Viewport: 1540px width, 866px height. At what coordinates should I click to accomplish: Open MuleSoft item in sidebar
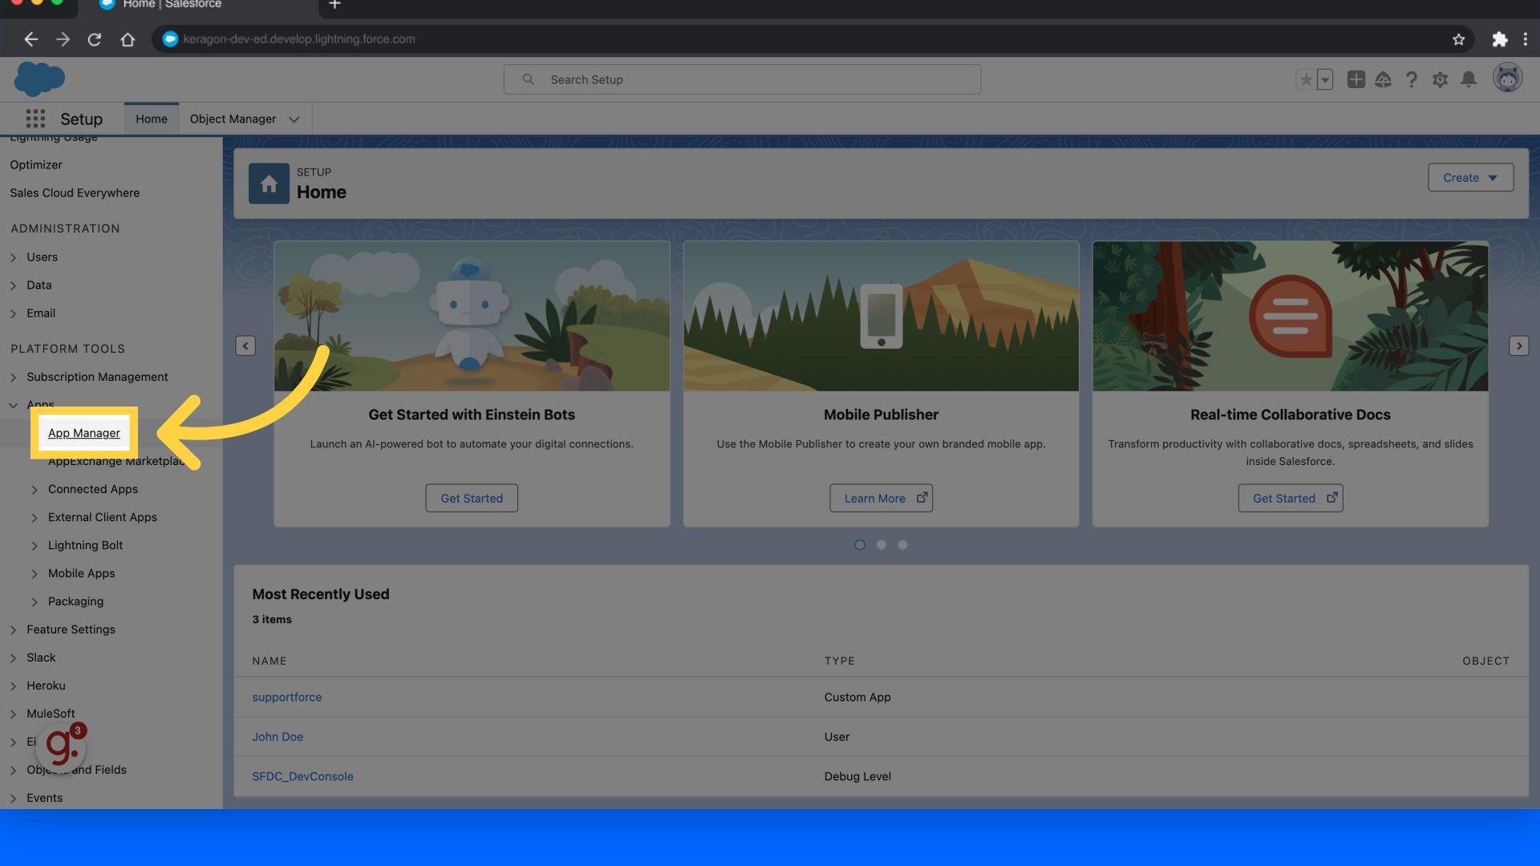[x=51, y=714]
